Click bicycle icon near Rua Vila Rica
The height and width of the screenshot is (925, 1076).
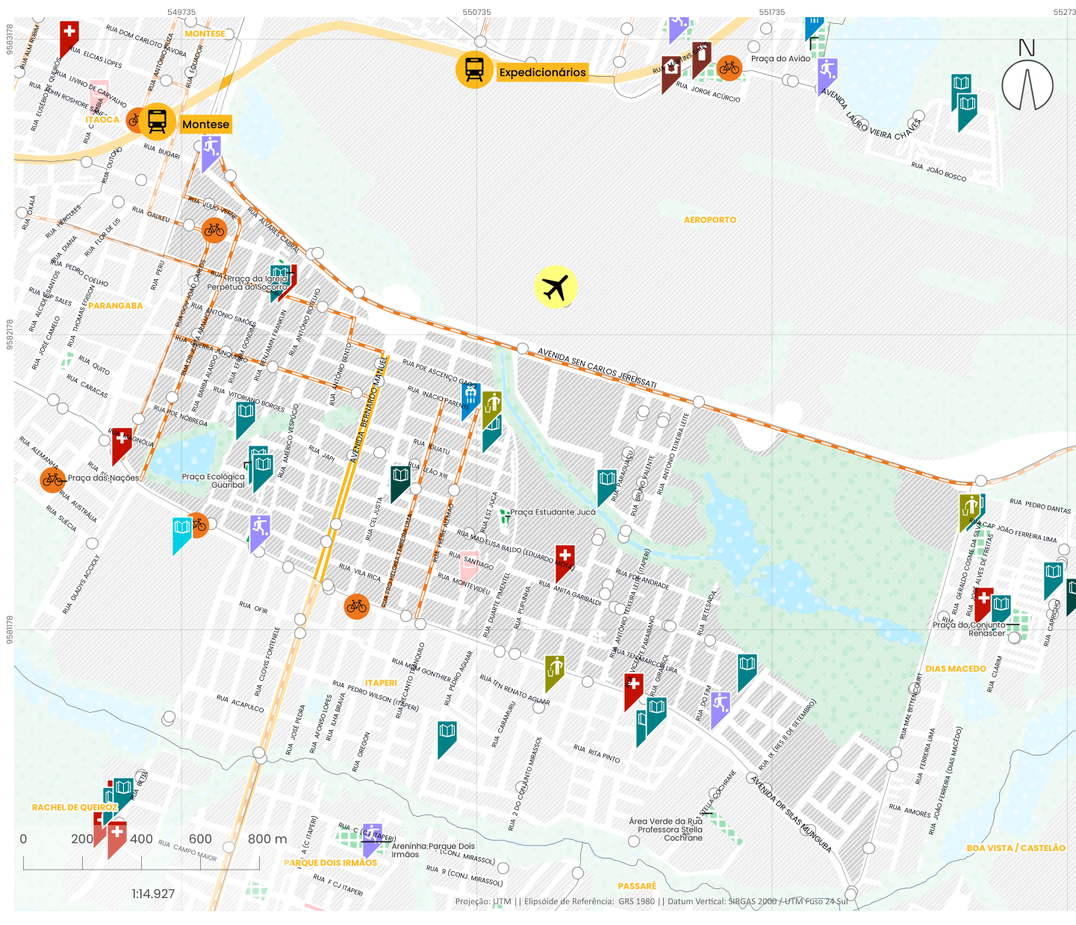click(357, 606)
